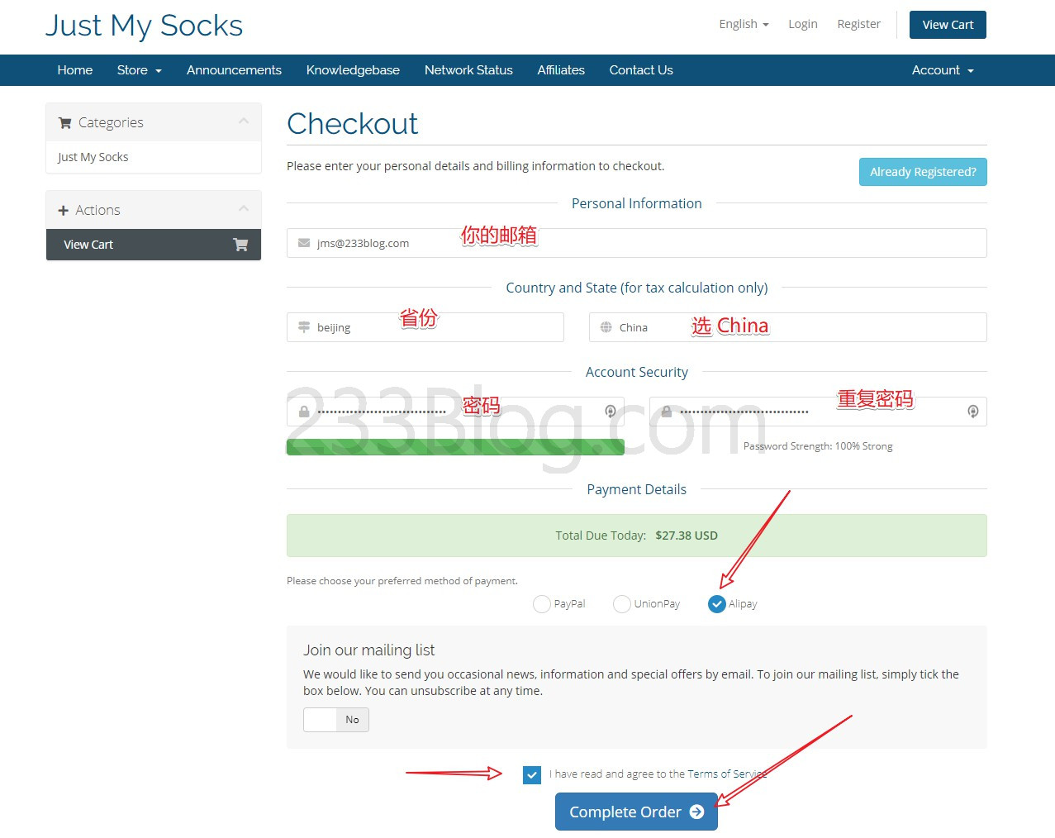Click the cart icon in the sidebar View Cart row
Viewport: 1055px width, 838px height.
(240, 245)
